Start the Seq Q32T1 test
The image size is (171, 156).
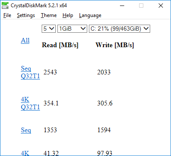tap(30, 72)
